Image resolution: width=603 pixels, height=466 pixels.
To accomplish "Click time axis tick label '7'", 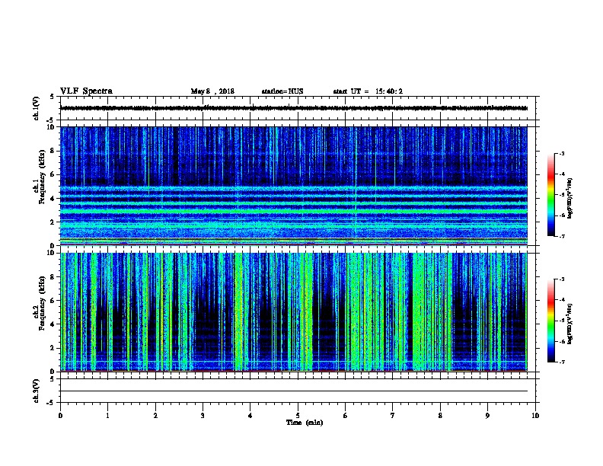I will tap(393, 416).
